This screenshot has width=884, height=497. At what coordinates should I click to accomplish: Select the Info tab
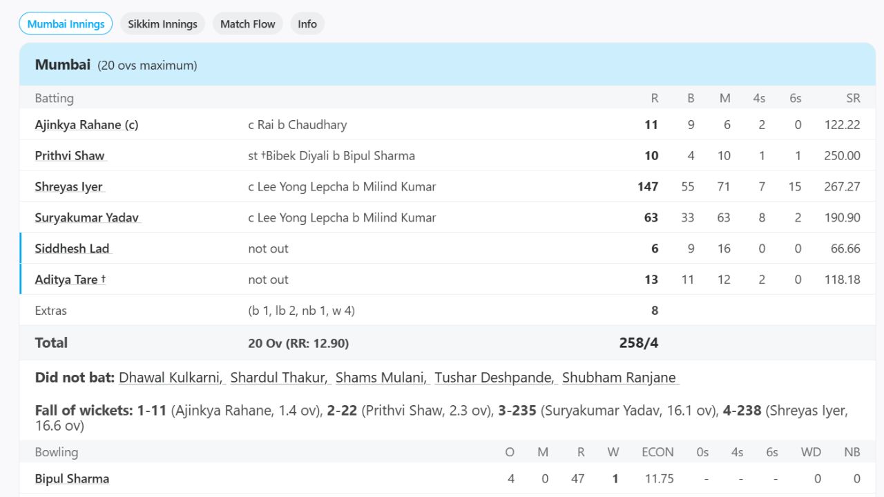(307, 23)
